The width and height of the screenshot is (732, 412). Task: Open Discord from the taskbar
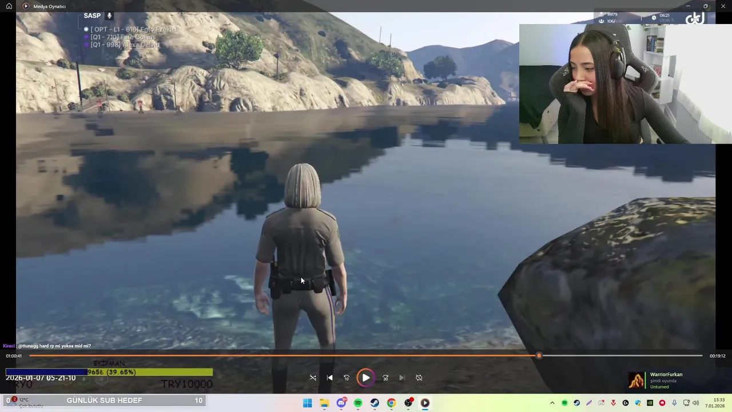pos(341,403)
